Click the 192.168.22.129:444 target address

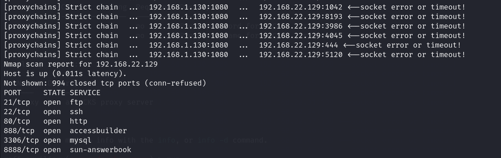click(x=298, y=45)
